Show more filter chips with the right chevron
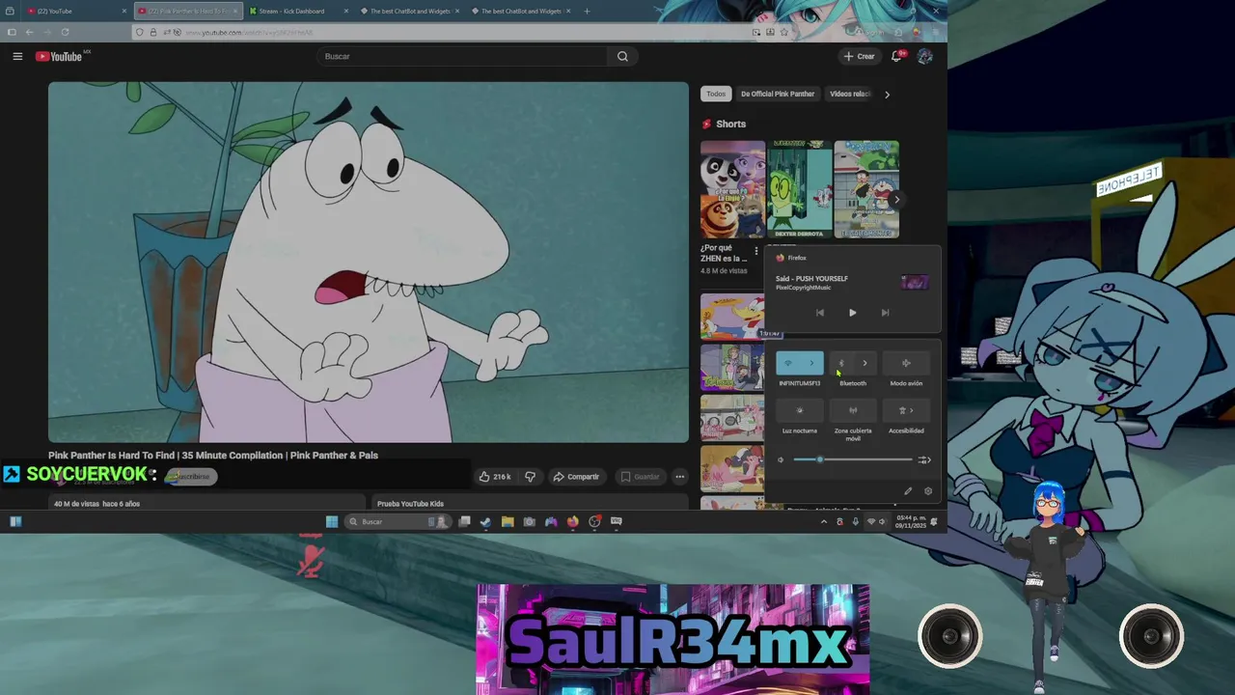The height and width of the screenshot is (695, 1235). click(887, 94)
